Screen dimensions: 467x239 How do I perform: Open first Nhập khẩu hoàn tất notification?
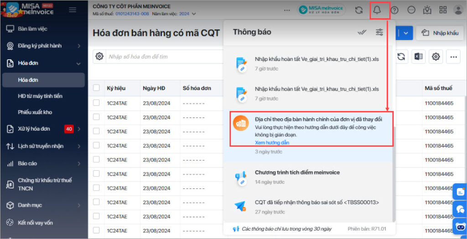309,64
